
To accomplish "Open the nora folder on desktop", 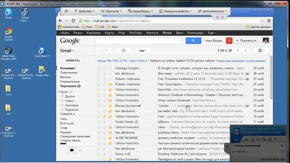I will [x=8, y=91].
